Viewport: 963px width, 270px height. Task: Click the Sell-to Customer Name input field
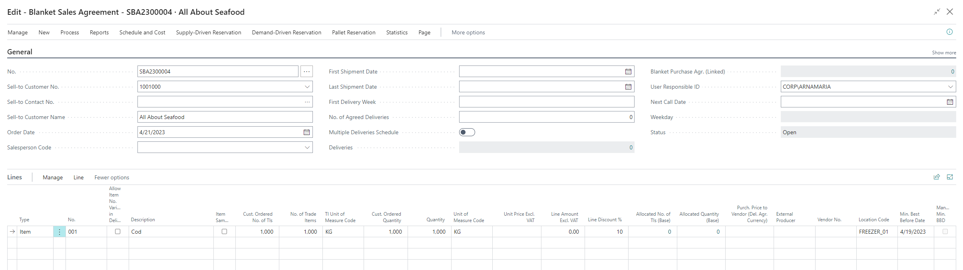coord(225,117)
